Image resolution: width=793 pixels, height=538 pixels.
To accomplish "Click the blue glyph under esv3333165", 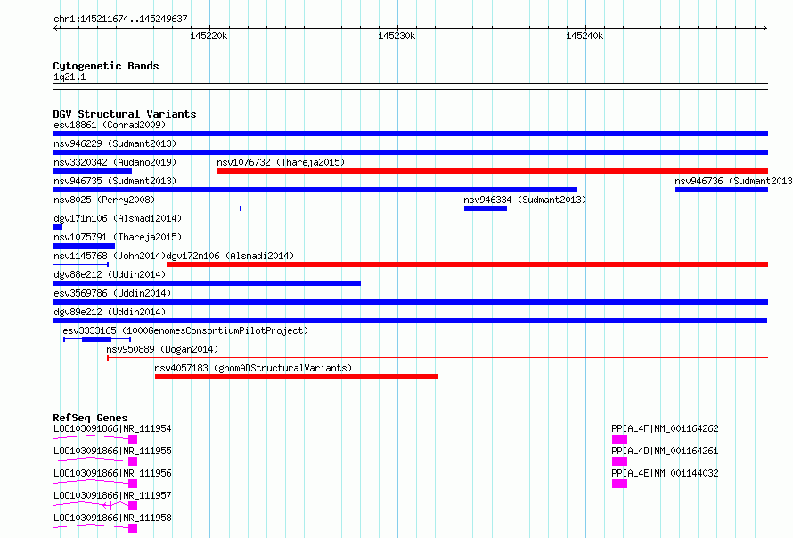I will point(97,339).
